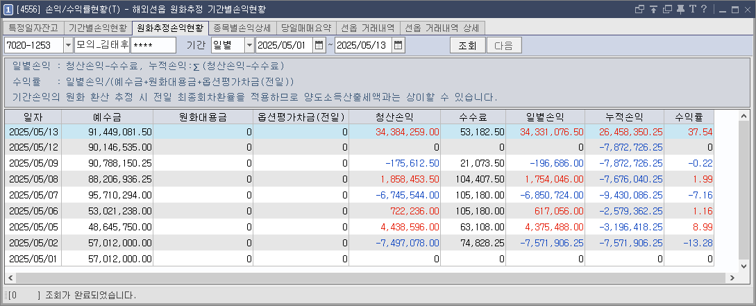756x306 pixels.
Task: Click the numbered 1 icon in title bar
Action: (x=8, y=9)
